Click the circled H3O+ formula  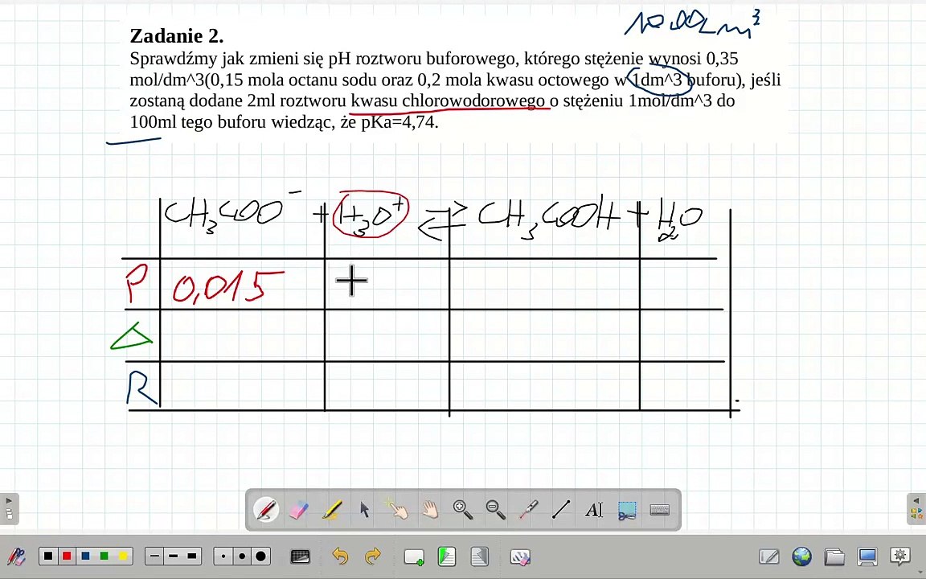(x=371, y=215)
